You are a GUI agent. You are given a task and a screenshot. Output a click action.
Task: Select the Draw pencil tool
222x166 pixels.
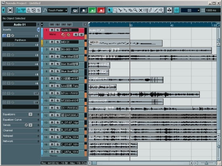point(151,10)
